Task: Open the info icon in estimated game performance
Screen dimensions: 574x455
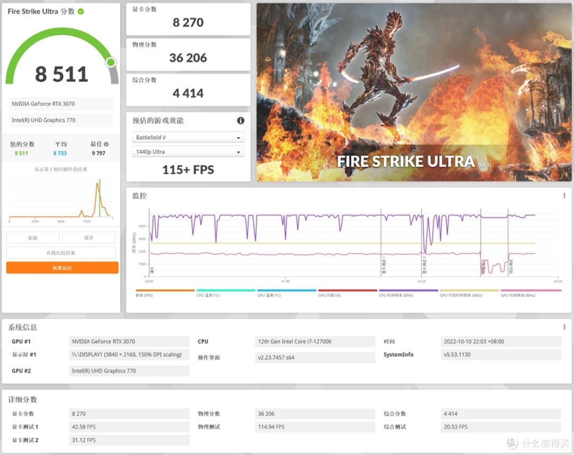Action: click(x=241, y=121)
